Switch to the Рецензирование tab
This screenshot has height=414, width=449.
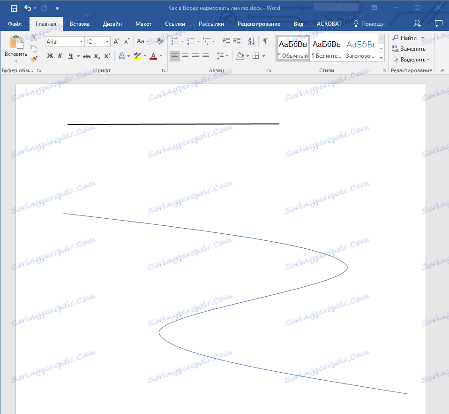tap(259, 24)
